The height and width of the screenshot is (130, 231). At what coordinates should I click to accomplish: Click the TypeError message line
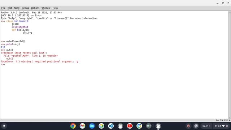pos(40,61)
